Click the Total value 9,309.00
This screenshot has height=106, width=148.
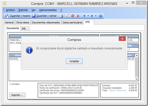(133, 90)
